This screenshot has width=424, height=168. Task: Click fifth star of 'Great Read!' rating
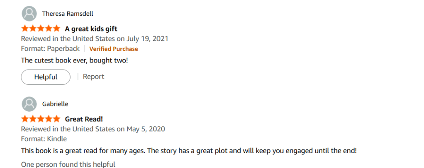56,119
